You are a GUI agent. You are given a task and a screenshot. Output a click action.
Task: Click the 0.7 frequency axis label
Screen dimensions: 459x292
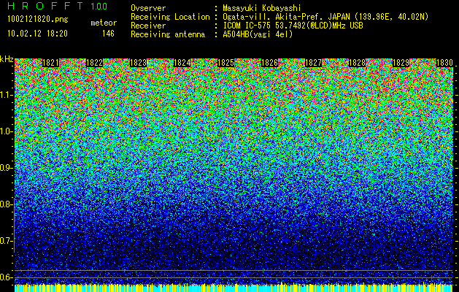point(6,241)
